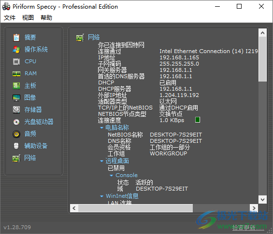Select 主板 label in the sidebar
The height and width of the screenshot is (234, 273).
pos(30,86)
